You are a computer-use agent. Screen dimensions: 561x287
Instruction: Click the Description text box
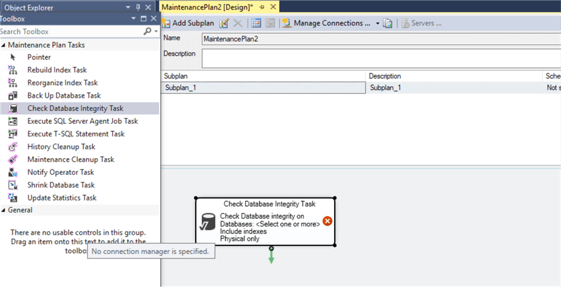(x=381, y=59)
